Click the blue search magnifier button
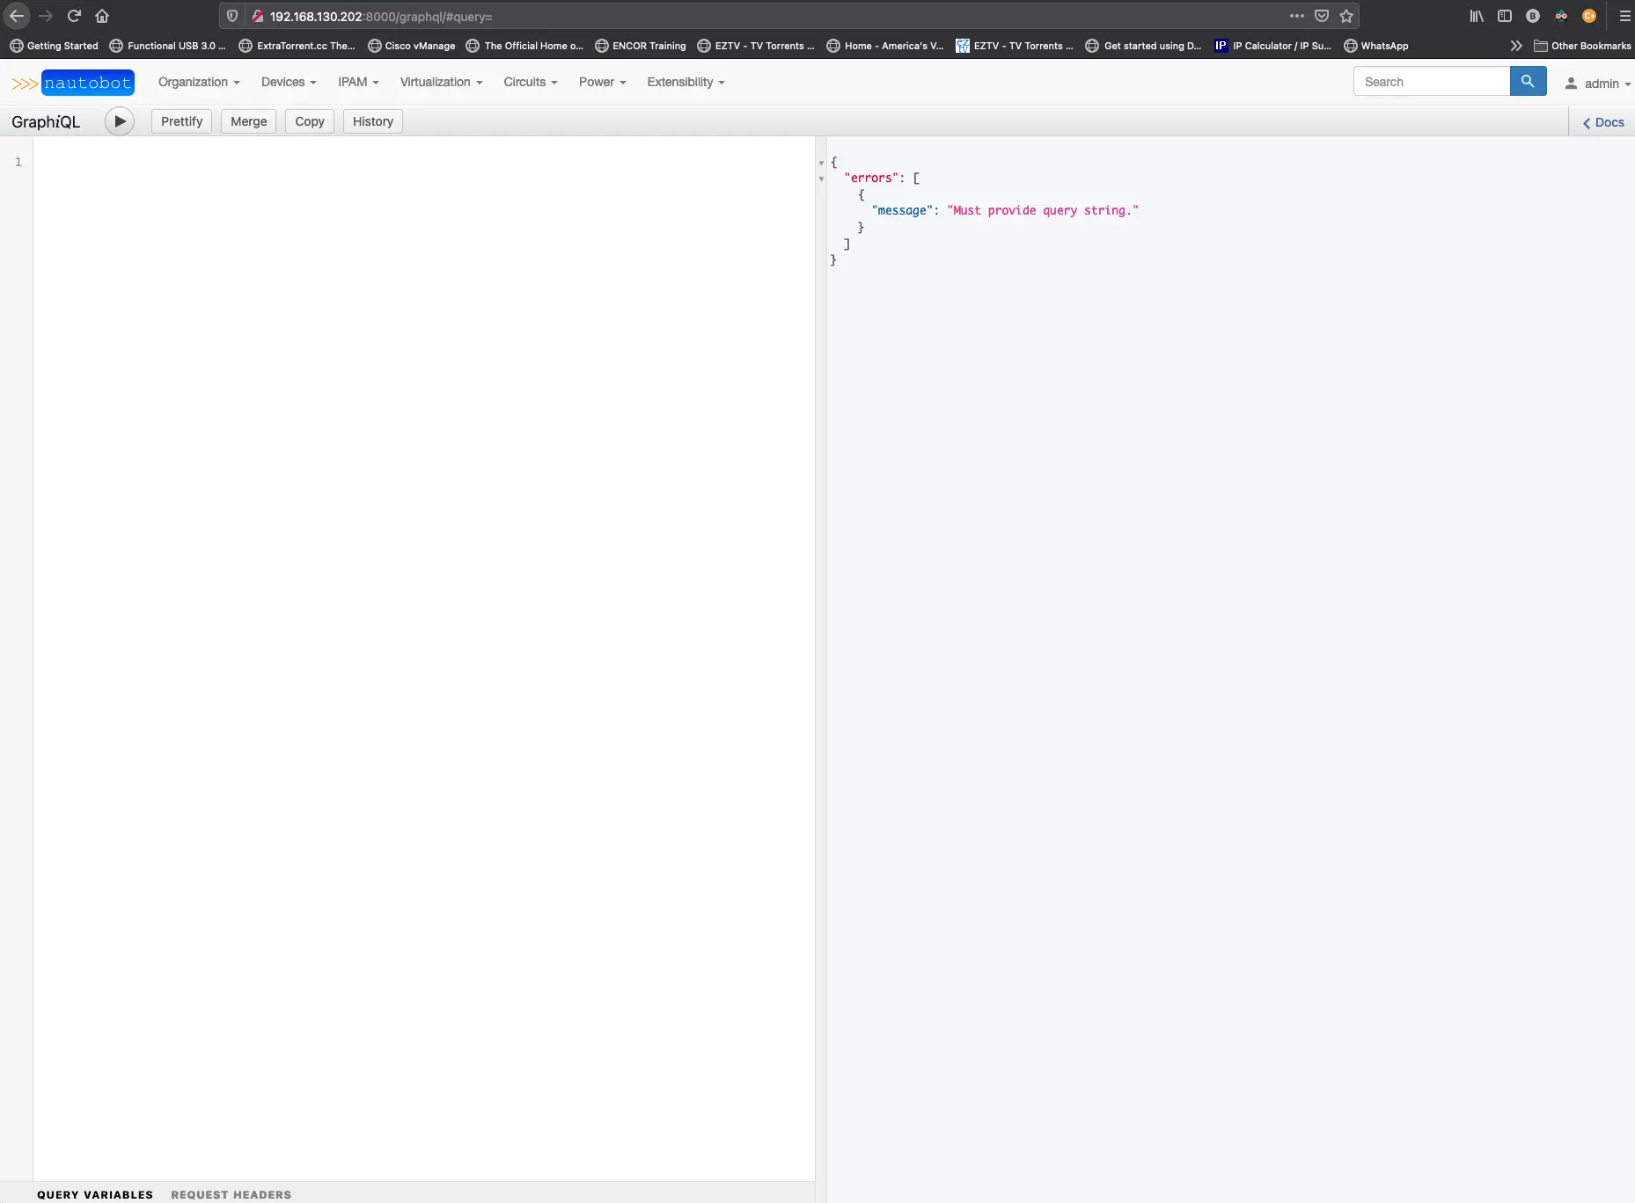This screenshot has height=1203, width=1635. [1528, 82]
